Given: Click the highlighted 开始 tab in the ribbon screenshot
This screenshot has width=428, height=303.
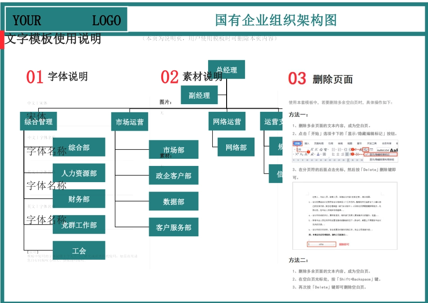Looking at the screenshot, I should click(x=298, y=142).
